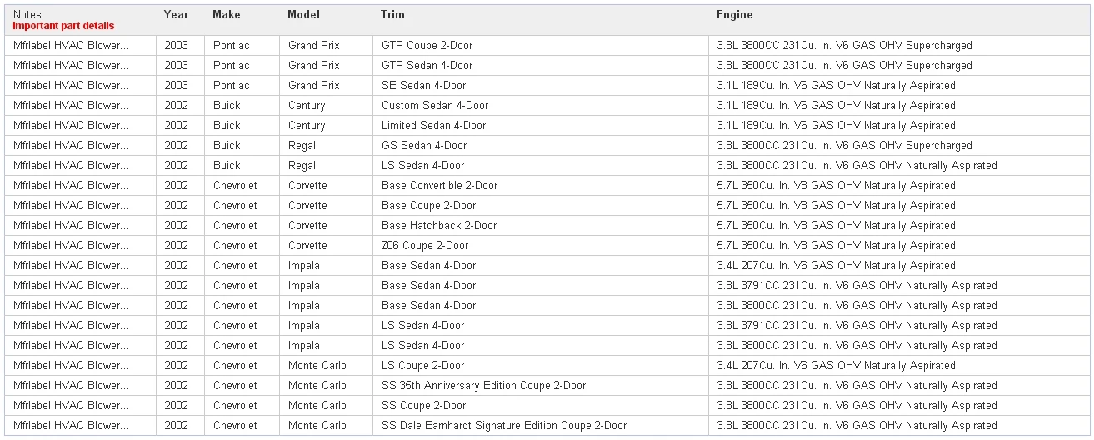Image resolution: width=1094 pixels, height=440 pixels.
Task: Click Base Convertible 2-Door Corvette trim
Action: [x=439, y=186]
